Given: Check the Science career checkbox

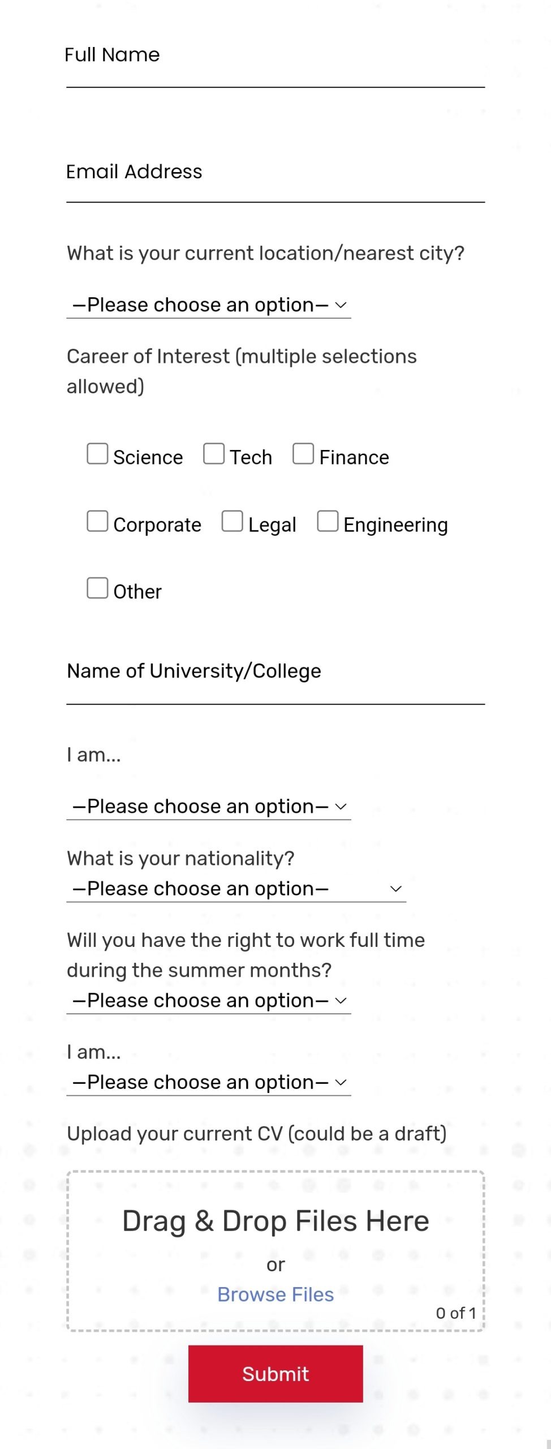Looking at the screenshot, I should click(x=97, y=454).
